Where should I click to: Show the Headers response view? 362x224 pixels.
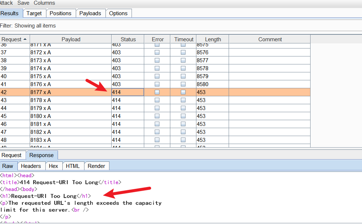click(x=31, y=166)
